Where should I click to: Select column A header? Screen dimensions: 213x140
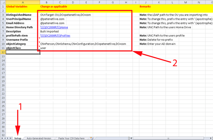23,2
